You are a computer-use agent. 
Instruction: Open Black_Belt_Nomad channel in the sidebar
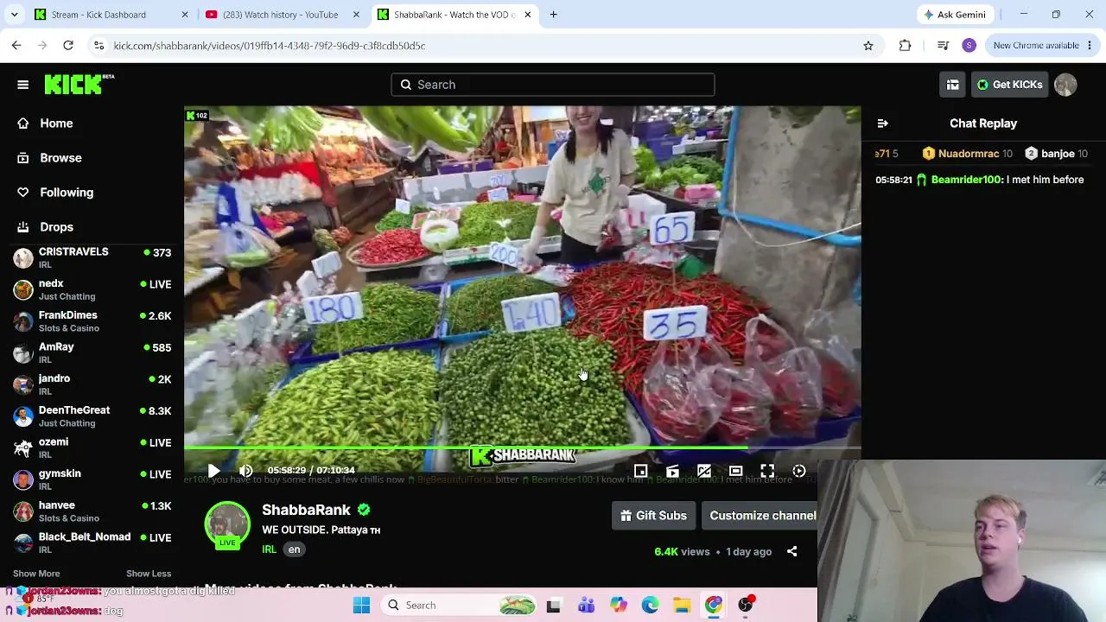(x=92, y=543)
